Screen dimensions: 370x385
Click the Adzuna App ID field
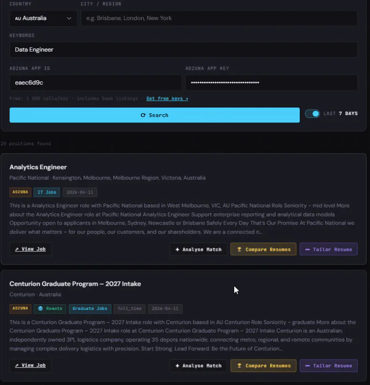[x=96, y=83]
